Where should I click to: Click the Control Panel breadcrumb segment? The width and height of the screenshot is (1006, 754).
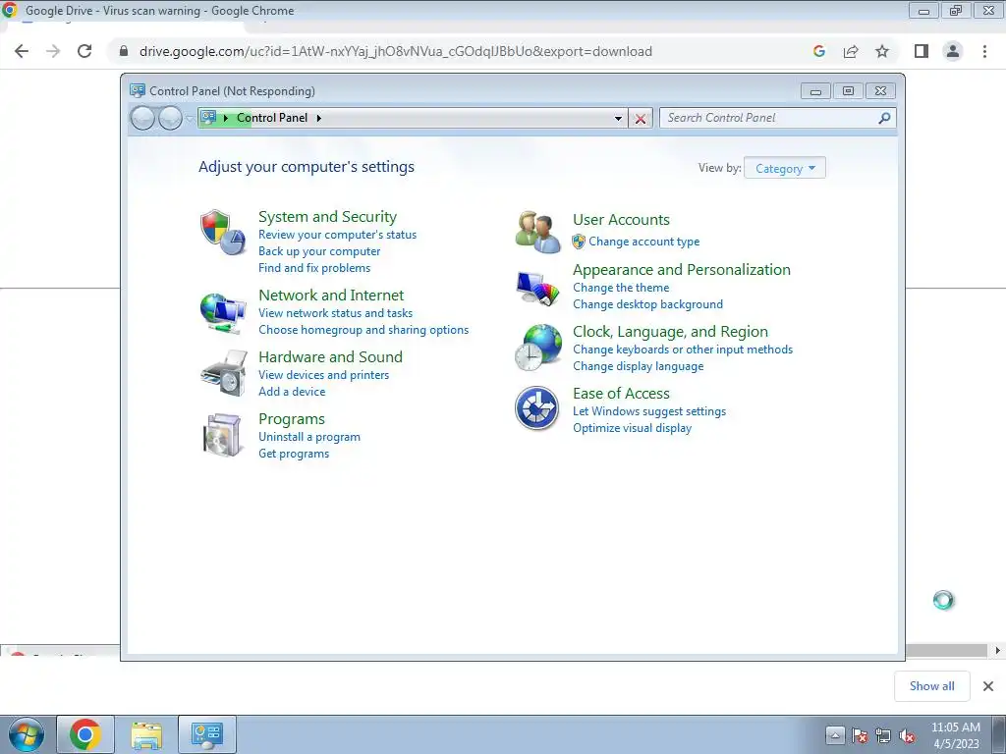click(x=272, y=118)
